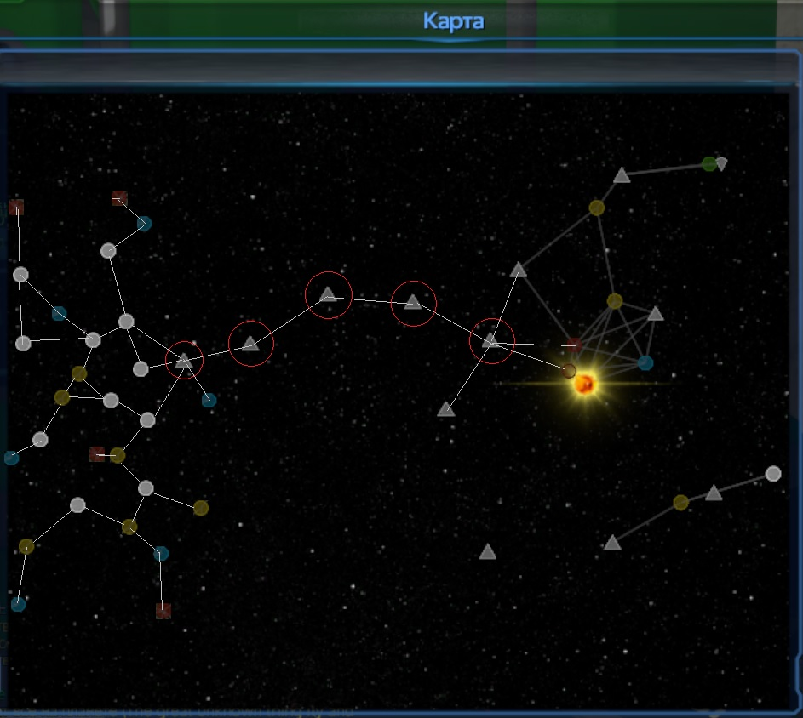803x718 pixels.
Task: Select the blue node linked to the top red square
Action: coord(144,224)
